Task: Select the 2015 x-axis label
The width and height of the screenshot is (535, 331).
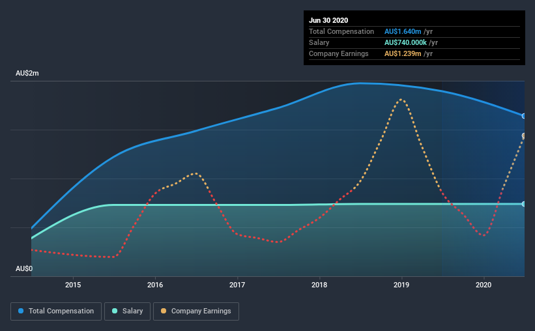Action: [73, 285]
